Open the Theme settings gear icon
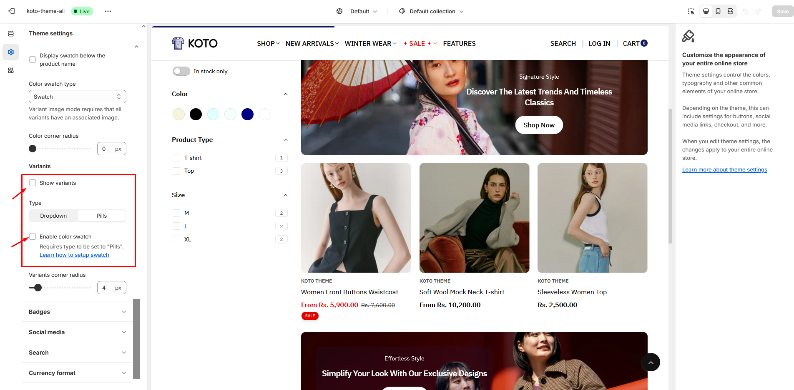794x390 pixels. click(11, 52)
